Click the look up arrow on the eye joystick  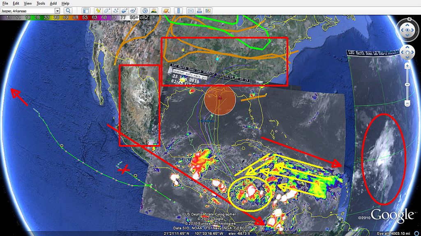tap(407, 25)
